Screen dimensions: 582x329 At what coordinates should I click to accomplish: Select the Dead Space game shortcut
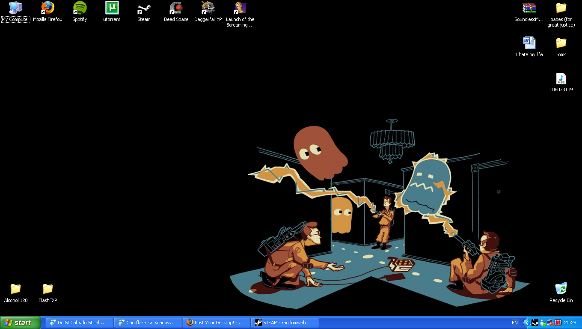176,8
